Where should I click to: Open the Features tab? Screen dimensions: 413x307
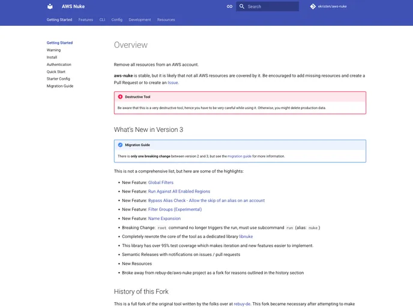(x=86, y=20)
